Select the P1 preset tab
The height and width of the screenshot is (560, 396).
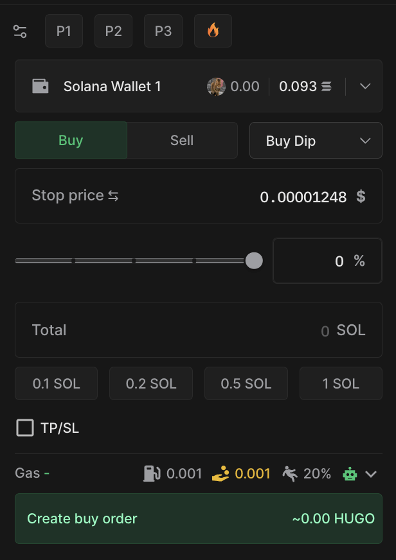coord(64,31)
